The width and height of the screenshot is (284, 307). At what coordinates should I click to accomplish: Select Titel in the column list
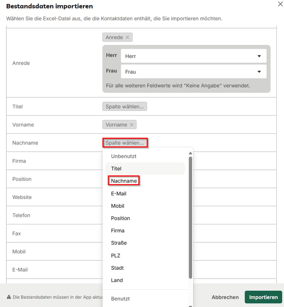point(145,169)
